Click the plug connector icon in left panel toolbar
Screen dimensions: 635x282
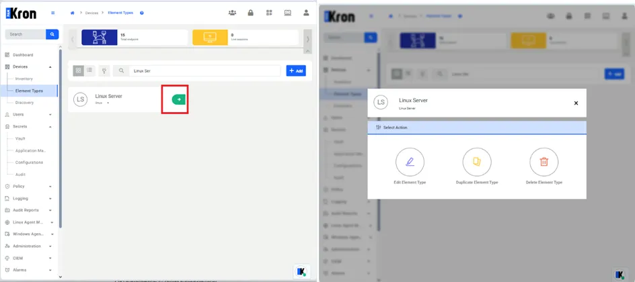point(104,70)
